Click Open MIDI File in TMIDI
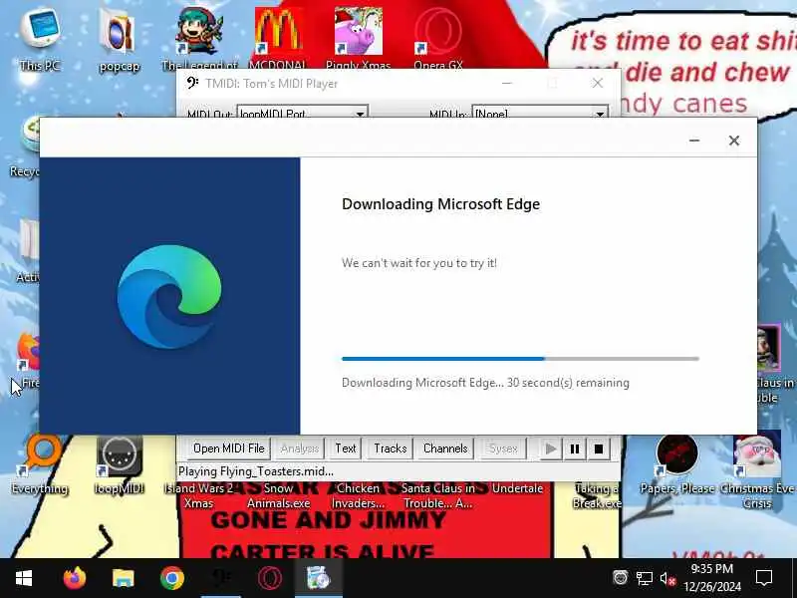The image size is (797, 598). click(x=228, y=448)
